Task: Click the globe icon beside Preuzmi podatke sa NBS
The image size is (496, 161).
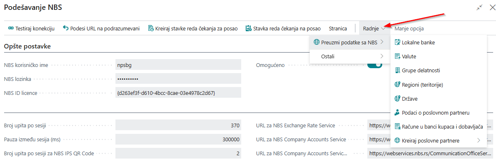Action: click(317, 42)
